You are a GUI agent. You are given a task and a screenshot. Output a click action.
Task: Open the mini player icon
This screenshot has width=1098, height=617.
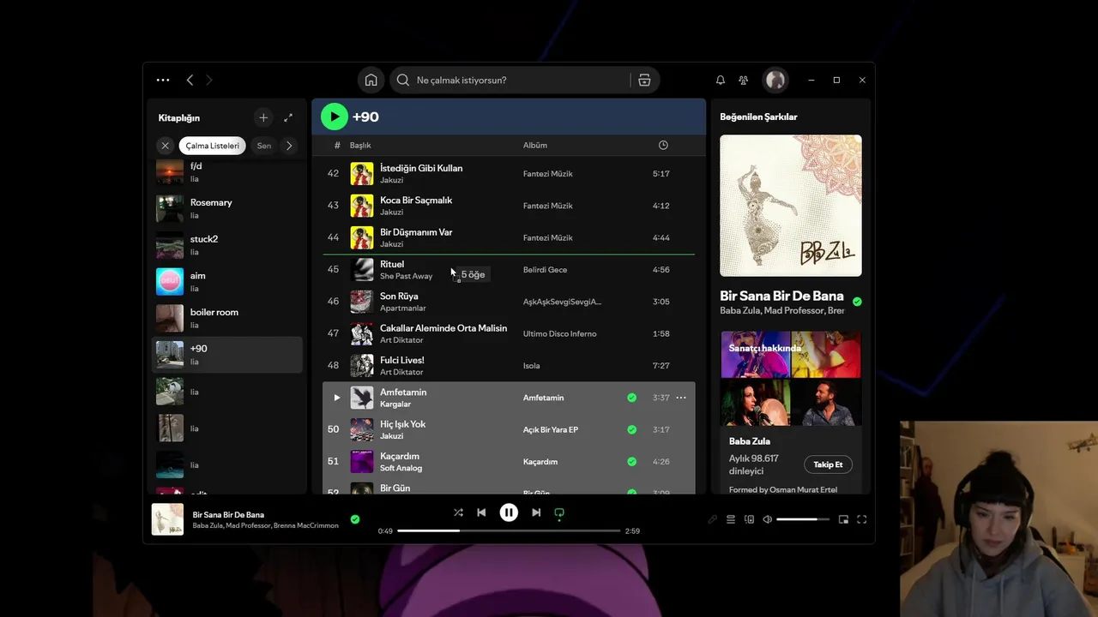843,519
